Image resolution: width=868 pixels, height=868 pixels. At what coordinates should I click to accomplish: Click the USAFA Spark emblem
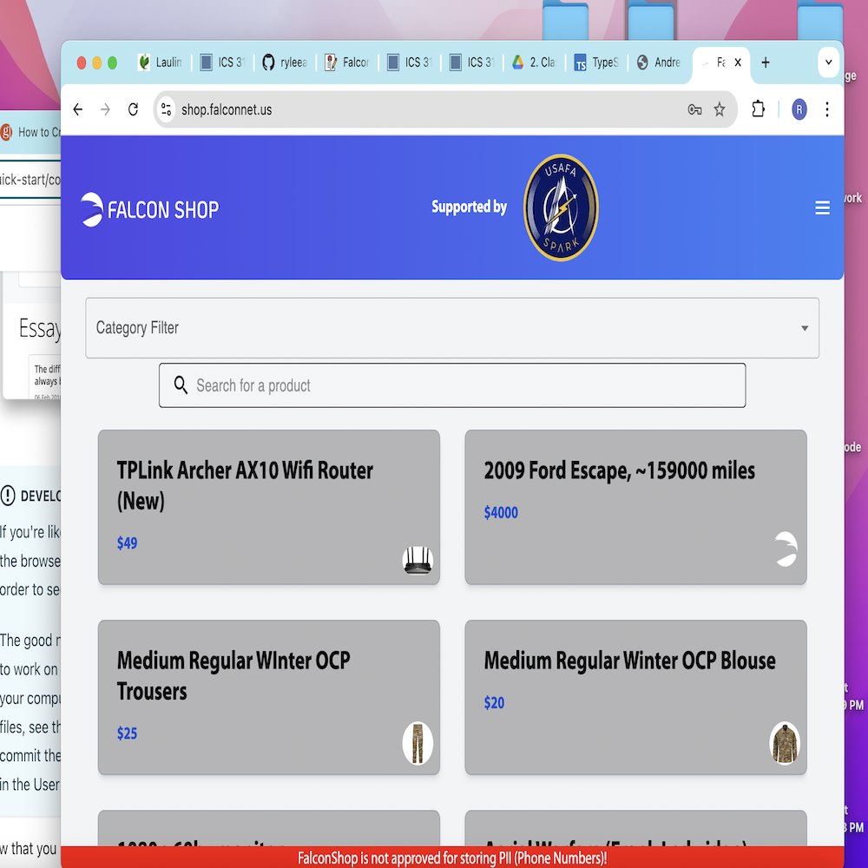(x=561, y=207)
